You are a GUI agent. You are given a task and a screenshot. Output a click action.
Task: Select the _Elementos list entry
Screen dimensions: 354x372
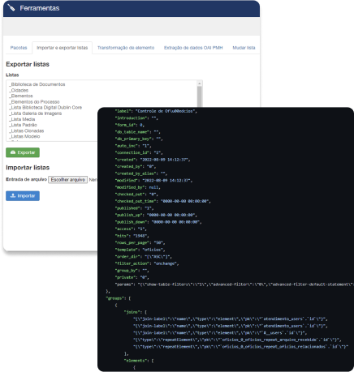(21, 96)
